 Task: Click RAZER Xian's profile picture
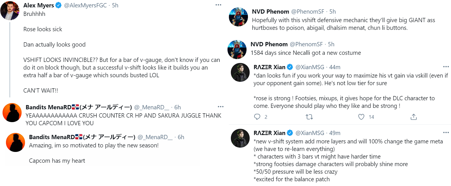[x=240, y=72]
